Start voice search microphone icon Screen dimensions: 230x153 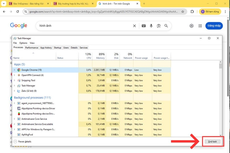click(x=151, y=26)
